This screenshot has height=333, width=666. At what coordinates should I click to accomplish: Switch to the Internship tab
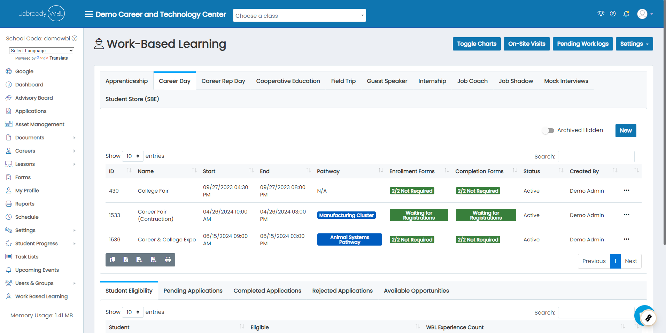pos(432,81)
